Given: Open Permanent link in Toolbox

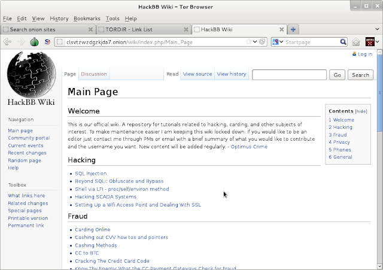Looking at the screenshot, I should (26, 226).
